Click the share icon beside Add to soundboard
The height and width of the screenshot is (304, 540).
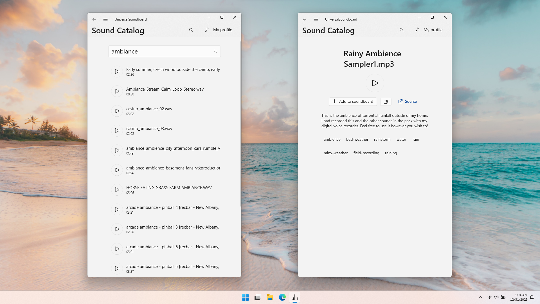point(386,102)
